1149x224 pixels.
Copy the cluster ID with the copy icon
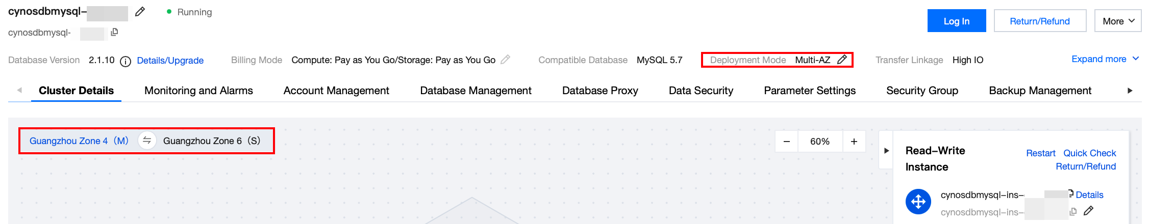coord(114,32)
